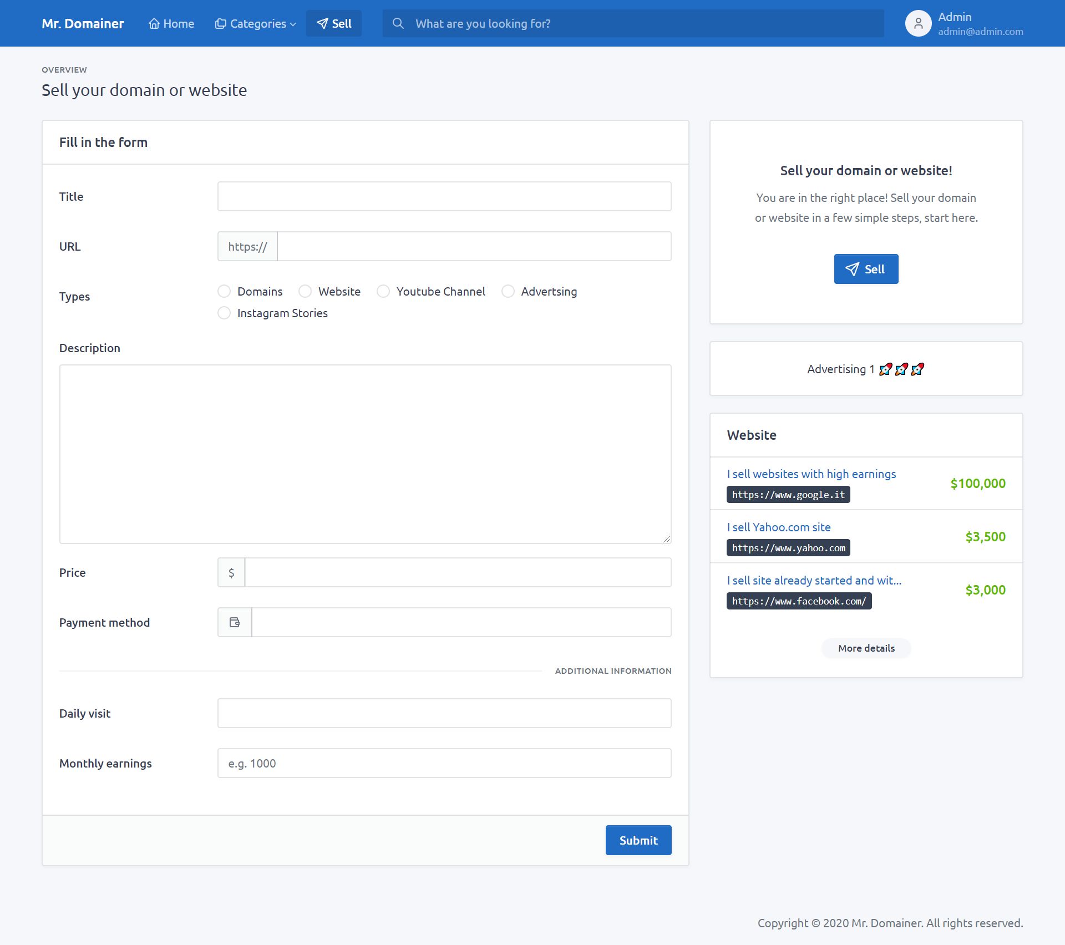Focus the Monthly earnings input field
The height and width of the screenshot is (945, 1065).
click(444, 763)
